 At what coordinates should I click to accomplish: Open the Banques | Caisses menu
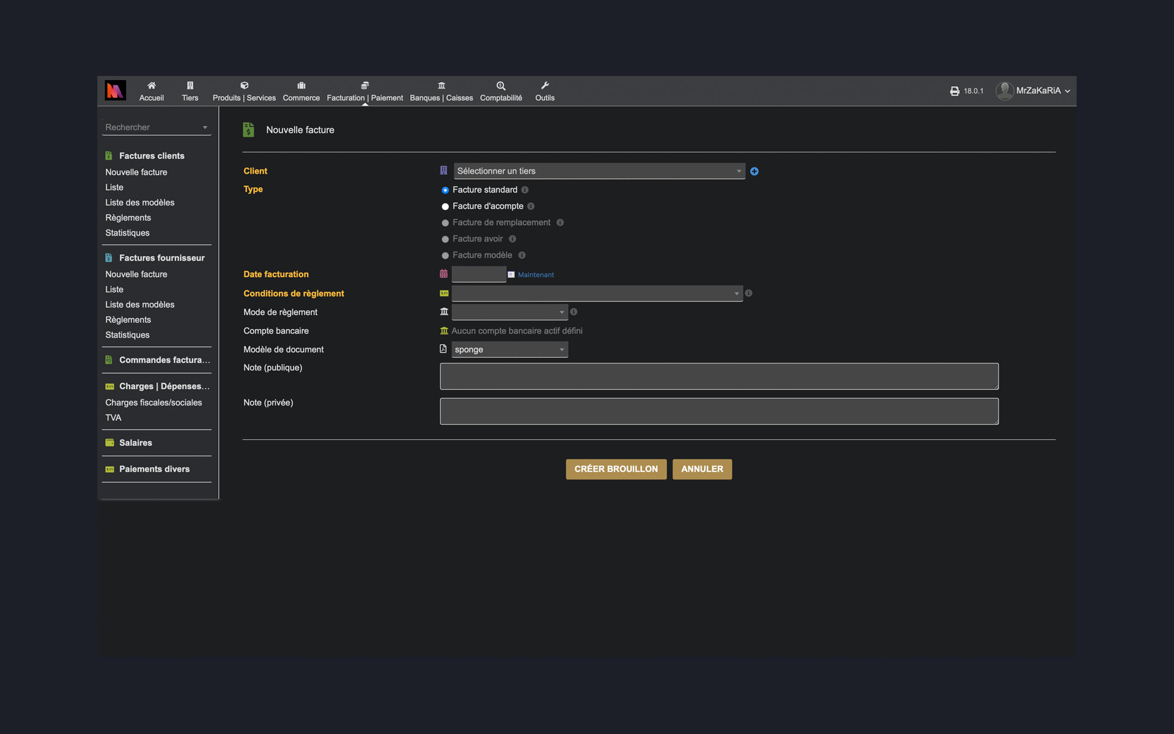point(441,91)
